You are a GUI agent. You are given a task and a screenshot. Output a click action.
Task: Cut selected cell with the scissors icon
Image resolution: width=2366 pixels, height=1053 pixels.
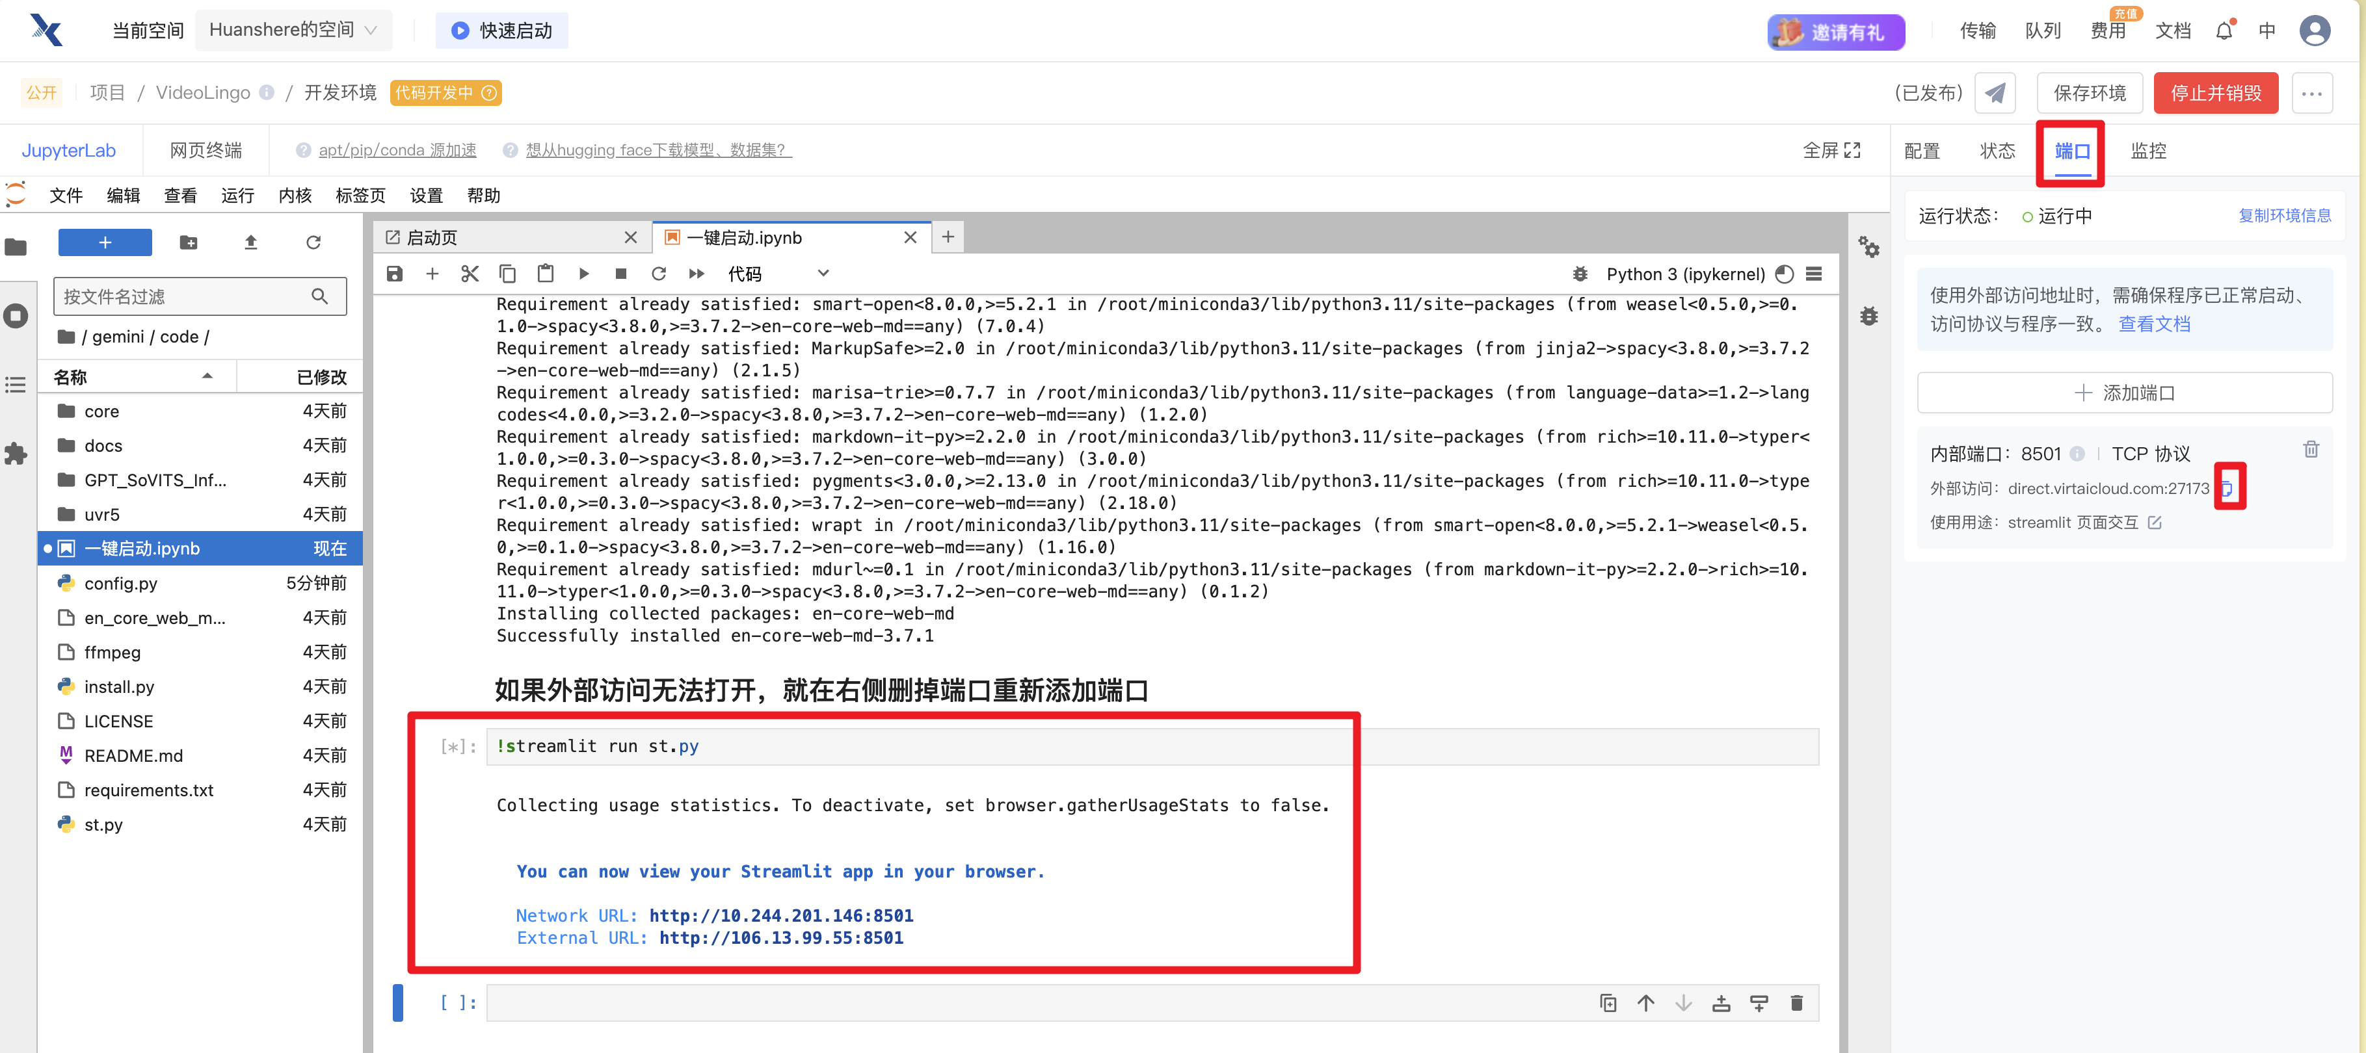tap(470, 274)
